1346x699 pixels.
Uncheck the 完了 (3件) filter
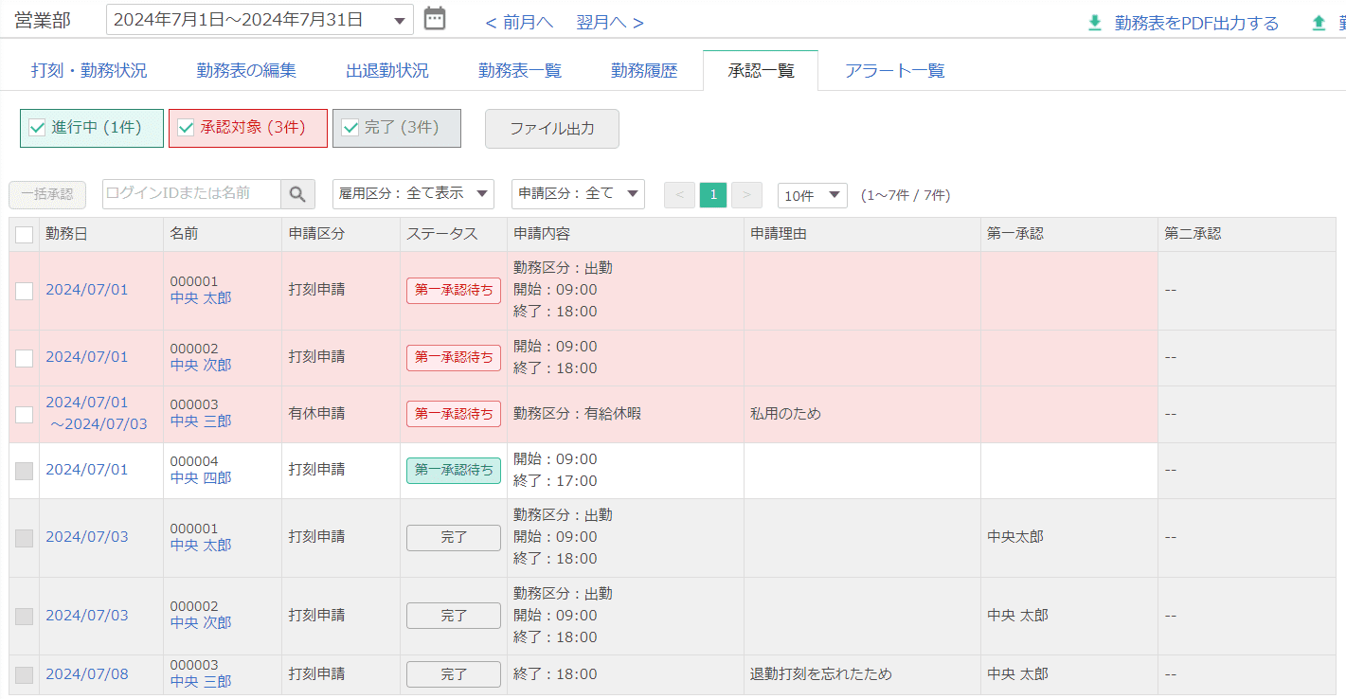pos(350,128)
